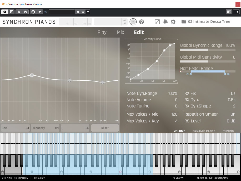Open the settings gear icon
The height and width of the screenshot is (181, 241).
click(173, 22)
